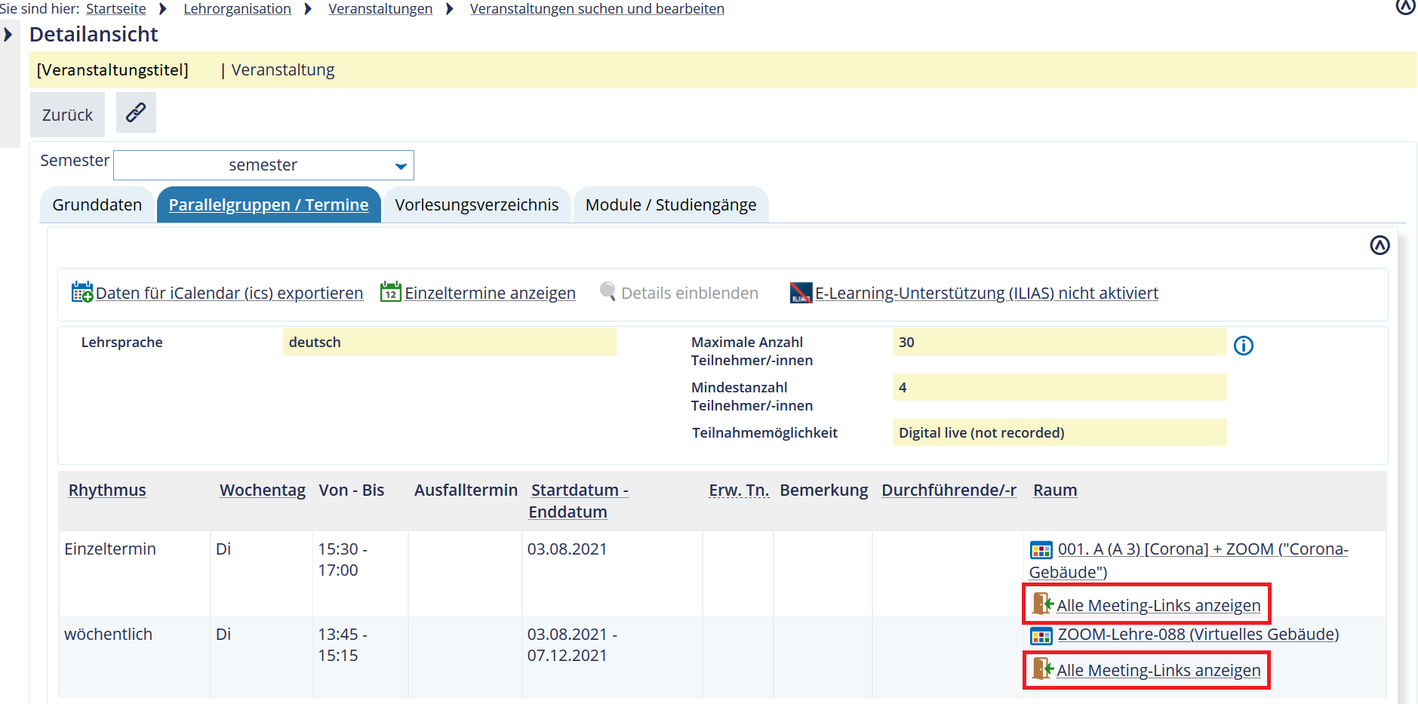
Task: Click door icon in the wöchentlich row
Action: [x=1042, y=669]
